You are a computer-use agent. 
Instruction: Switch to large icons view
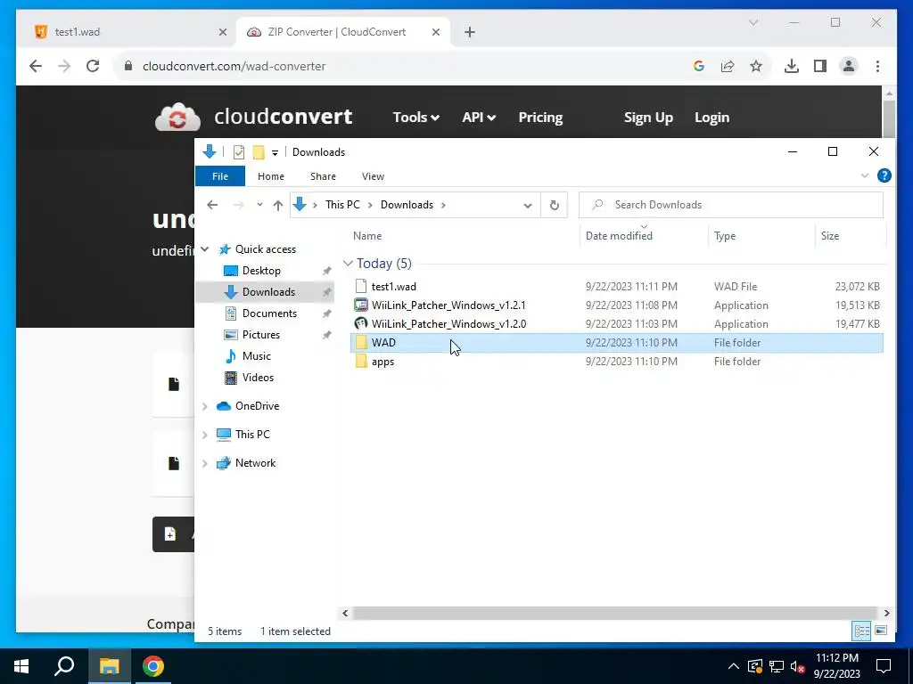tap(881, 631)
